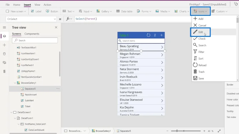This screenshot has width=239, height=134.
Task: Click the Button control in ribbon
Action: coord(52,11)
